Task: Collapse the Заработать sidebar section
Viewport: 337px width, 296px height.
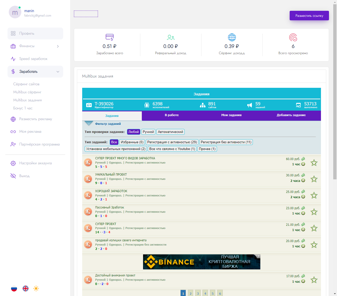Action: (x=35, y=72)
